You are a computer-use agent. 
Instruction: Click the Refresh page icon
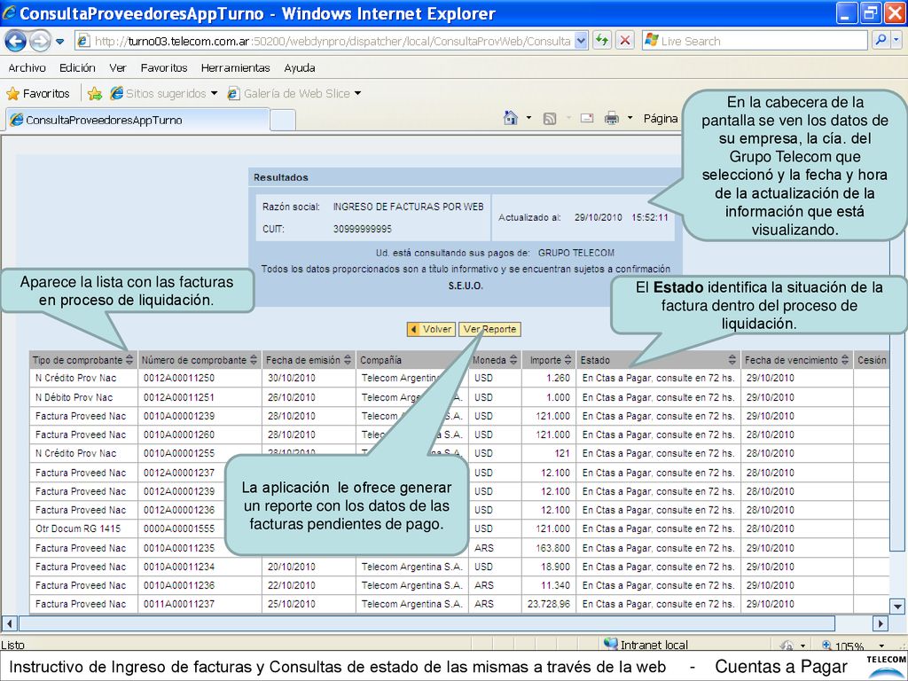click(602, 41)
